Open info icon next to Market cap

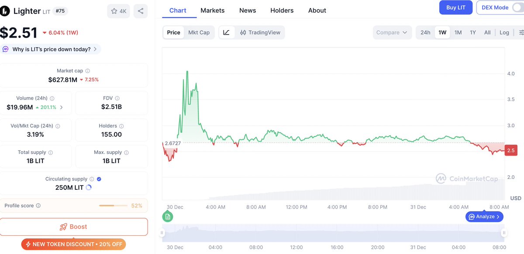(x=88, y=71)
